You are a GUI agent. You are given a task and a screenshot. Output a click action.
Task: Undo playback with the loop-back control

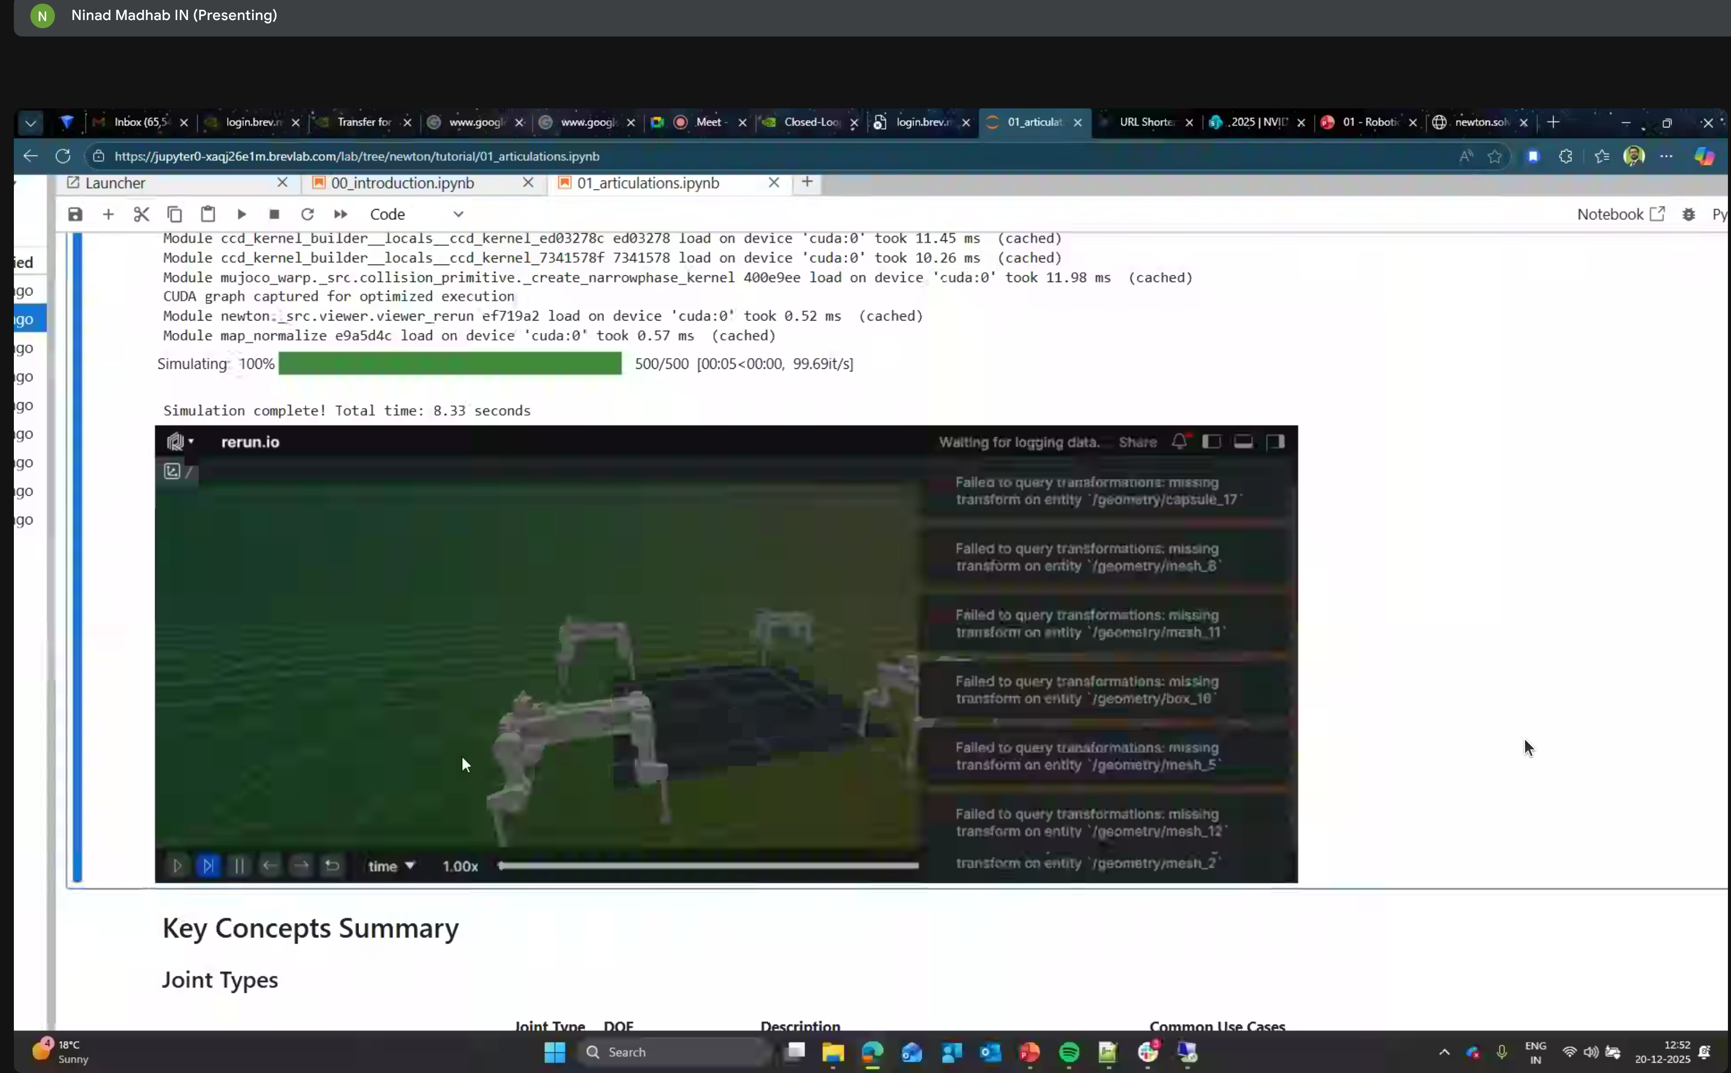click(332, 865)
